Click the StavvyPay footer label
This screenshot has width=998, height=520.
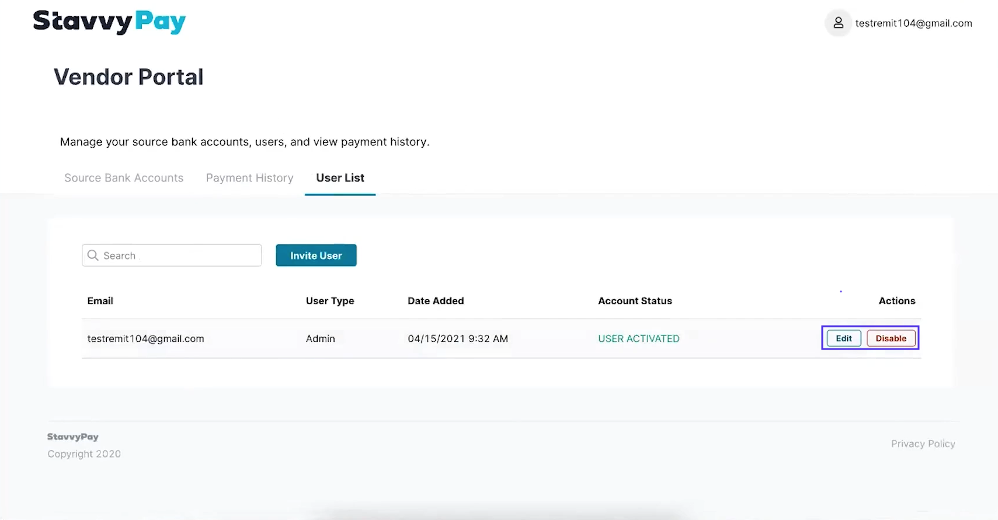pos(73,437)
